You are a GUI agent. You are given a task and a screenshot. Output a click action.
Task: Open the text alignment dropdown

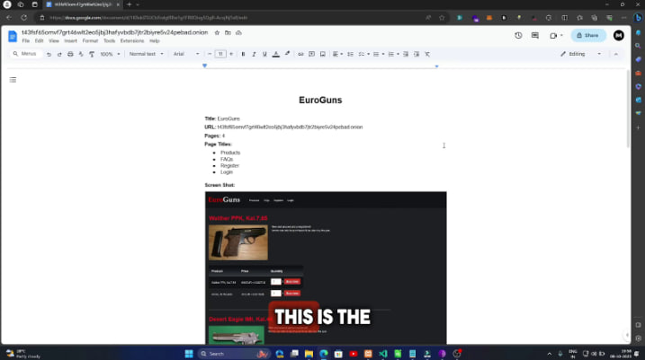pyautogui.click(x=337, y=54)
